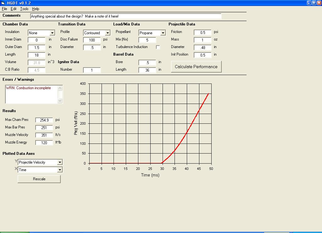This screenshot has height=233, width=322.
Task: Click the chamber Outer Diam field
Action: 37,48
